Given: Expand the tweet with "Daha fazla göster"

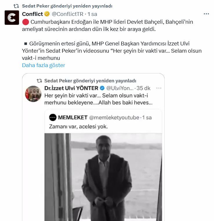Looking at the screenshot, I should pos(43,65).
